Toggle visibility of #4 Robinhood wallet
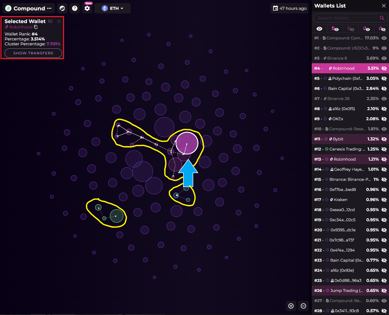Screen dimensions: 389x315 point(384,68)
